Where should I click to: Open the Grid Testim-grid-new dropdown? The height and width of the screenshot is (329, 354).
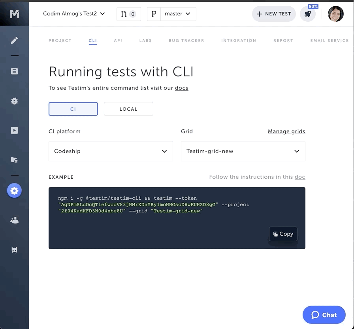pos(243,151)
